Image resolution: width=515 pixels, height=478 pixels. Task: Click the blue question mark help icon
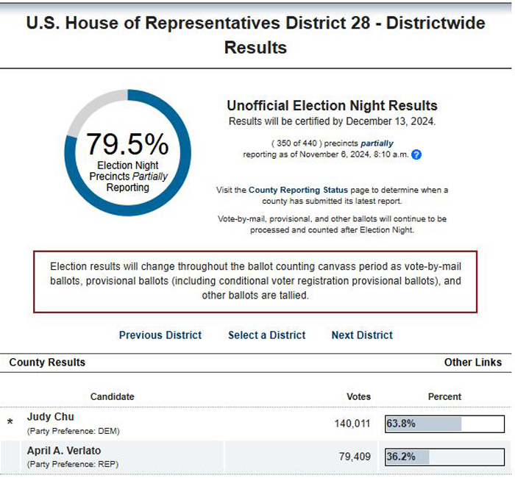416,154
